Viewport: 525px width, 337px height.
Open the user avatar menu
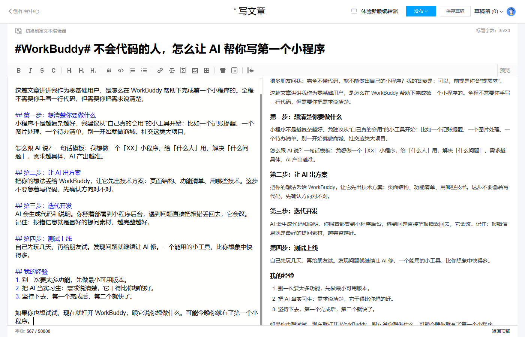(511, 12)
